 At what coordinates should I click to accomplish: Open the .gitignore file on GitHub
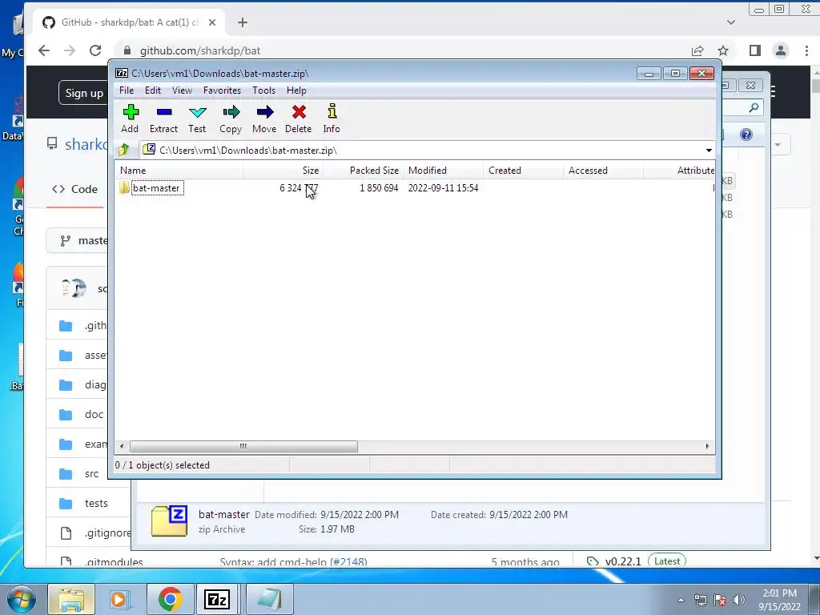[x=108, y=533]
